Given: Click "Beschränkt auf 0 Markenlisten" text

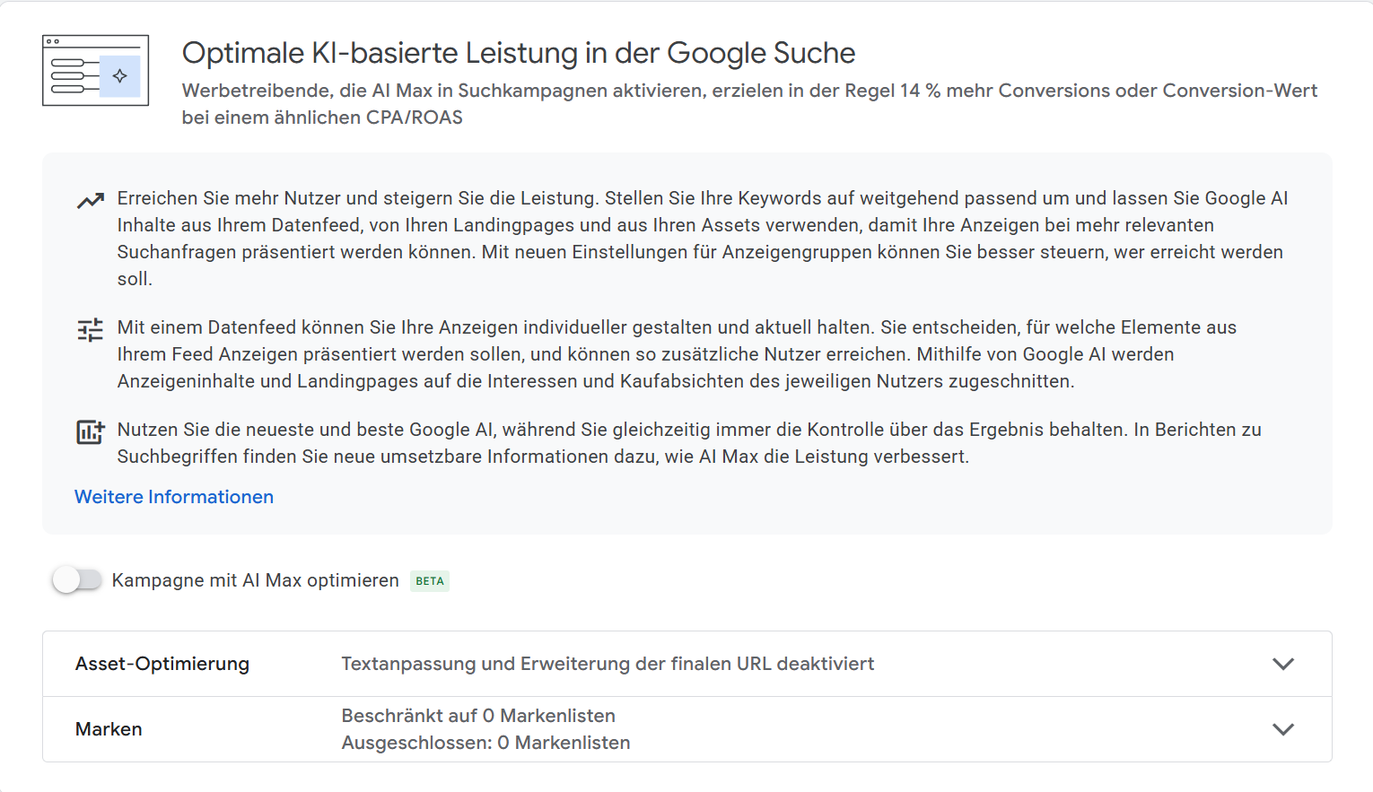Looking at the screenshot, I should 478,716.
